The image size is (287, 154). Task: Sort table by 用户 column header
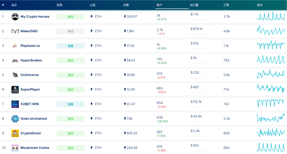[x=159, y=5]
